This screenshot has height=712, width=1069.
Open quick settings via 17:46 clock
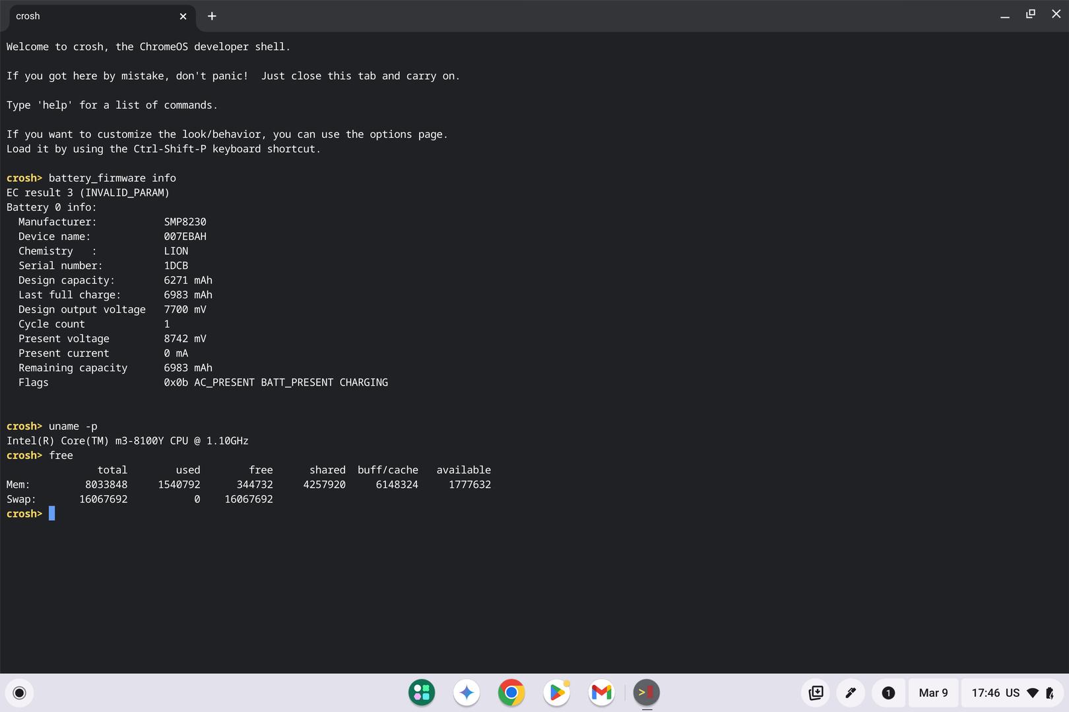(986, 693)
